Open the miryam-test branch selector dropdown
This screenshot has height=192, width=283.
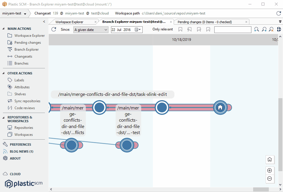click(14, 13)
